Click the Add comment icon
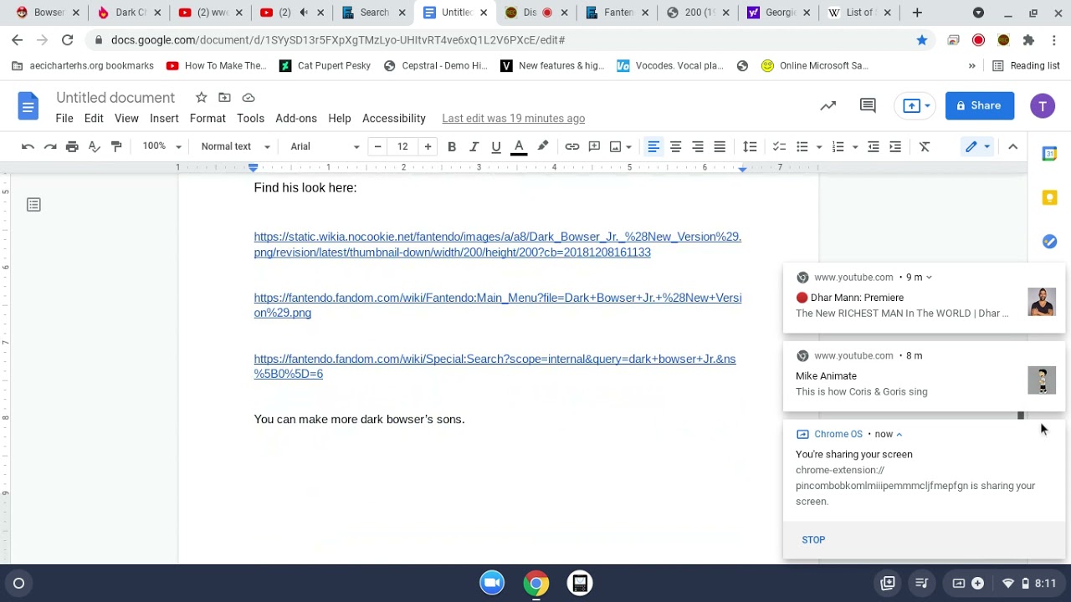 pos(594,146)
